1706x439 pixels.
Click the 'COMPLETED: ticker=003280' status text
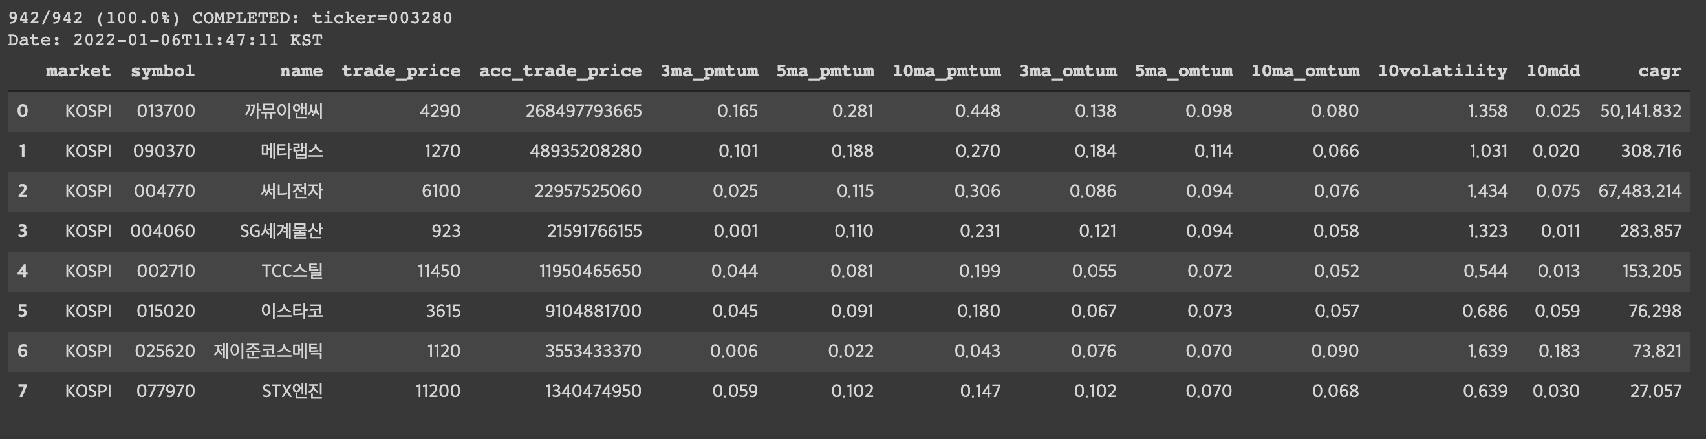click(x=323, y=18)
